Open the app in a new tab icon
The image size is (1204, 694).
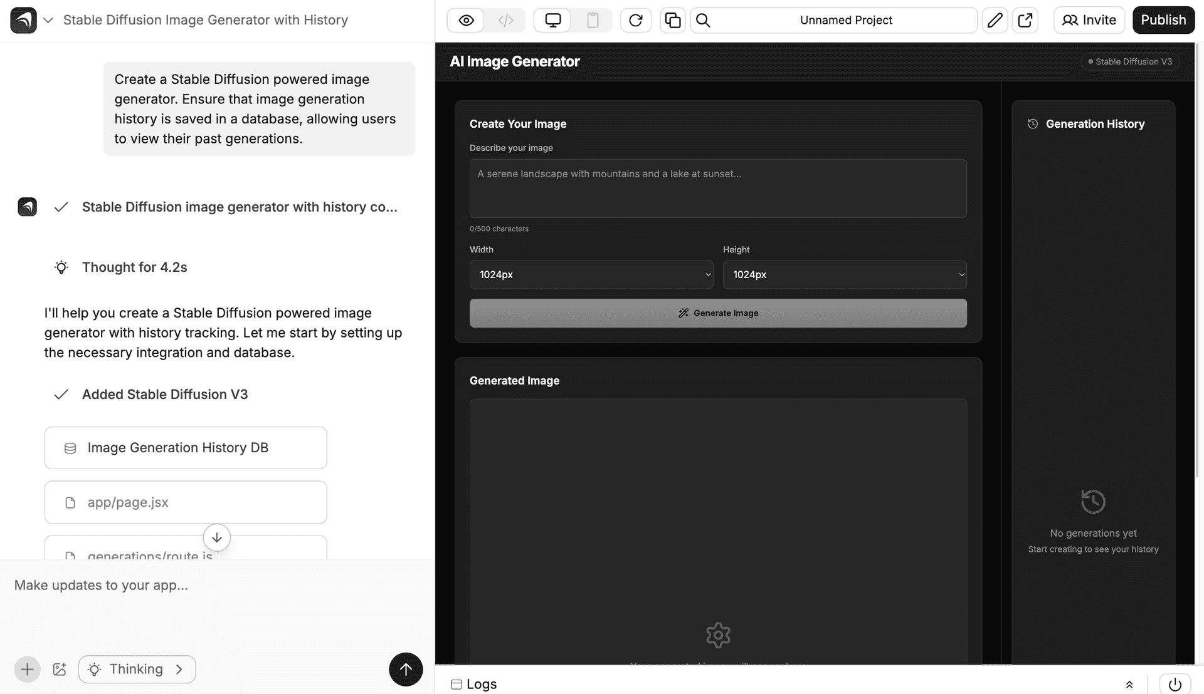click(x=1025, y=20)
